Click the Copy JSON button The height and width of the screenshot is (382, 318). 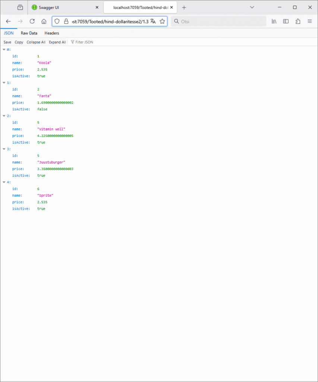coord(19,42)
